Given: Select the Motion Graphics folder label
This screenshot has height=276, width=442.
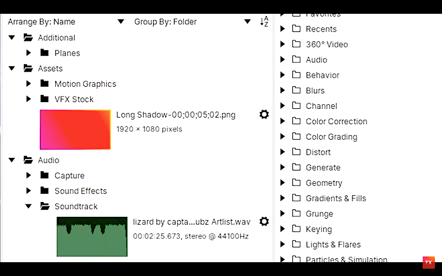Looking at the screenshot, I should 86,84.
